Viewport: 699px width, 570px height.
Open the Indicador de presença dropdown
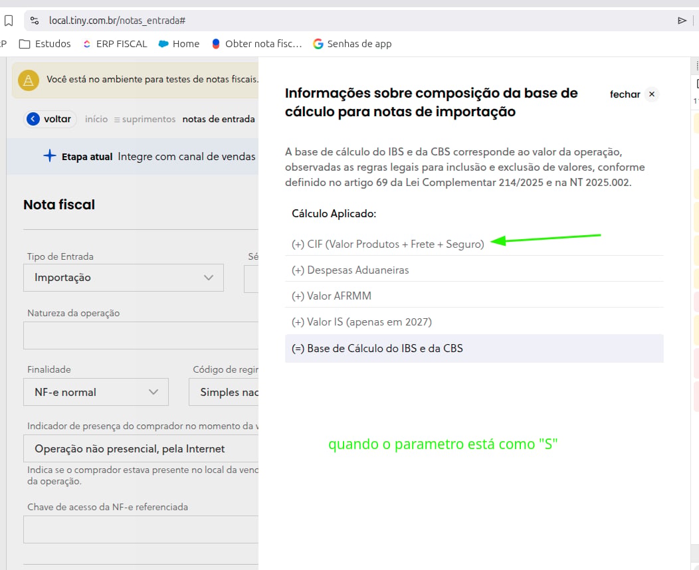(141, 448)
